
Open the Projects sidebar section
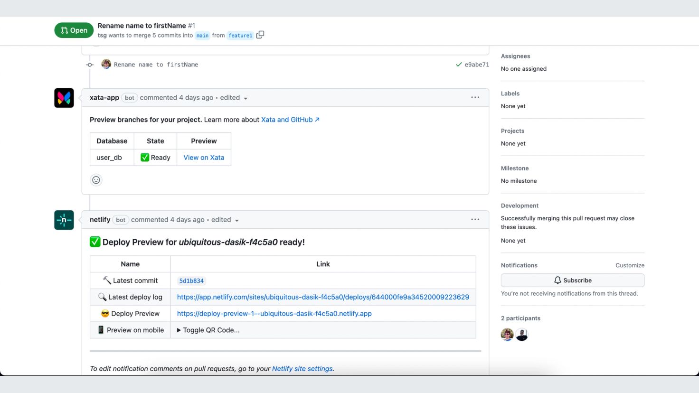pos(513,131)
